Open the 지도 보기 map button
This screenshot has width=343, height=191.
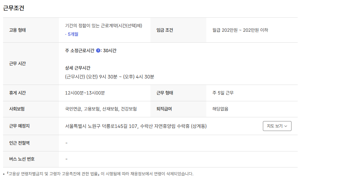(277, 126)
